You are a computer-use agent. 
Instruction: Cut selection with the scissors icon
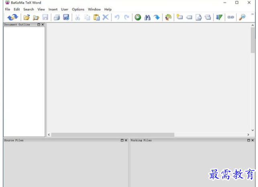77,17
